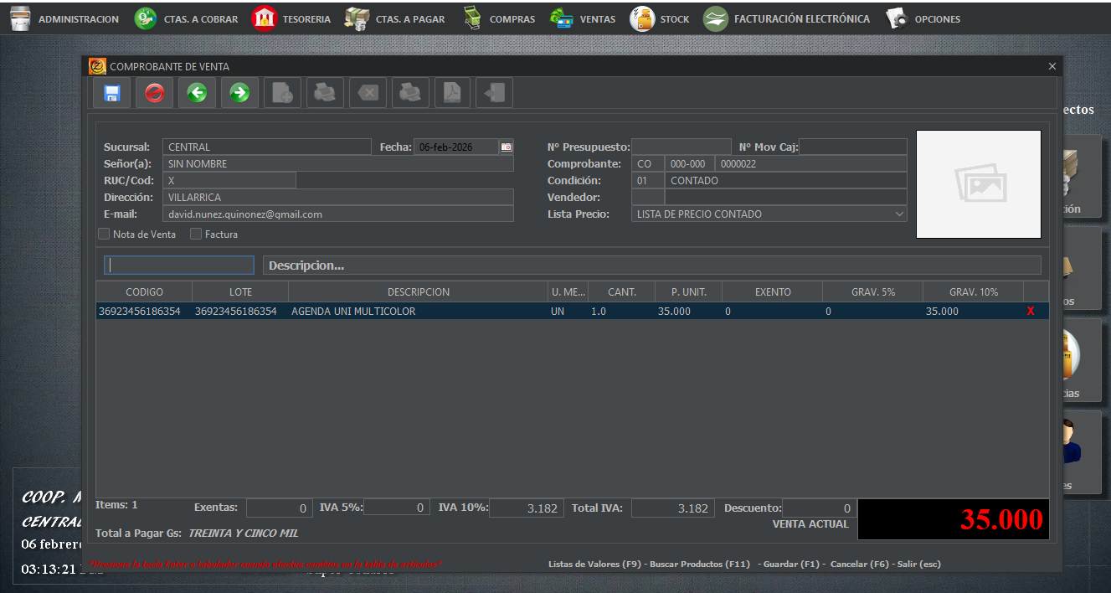Click the Save diskette icon on the toolbar
Image resolution: width=1111 pixels, height=593 pixels.
click(111, 92)
